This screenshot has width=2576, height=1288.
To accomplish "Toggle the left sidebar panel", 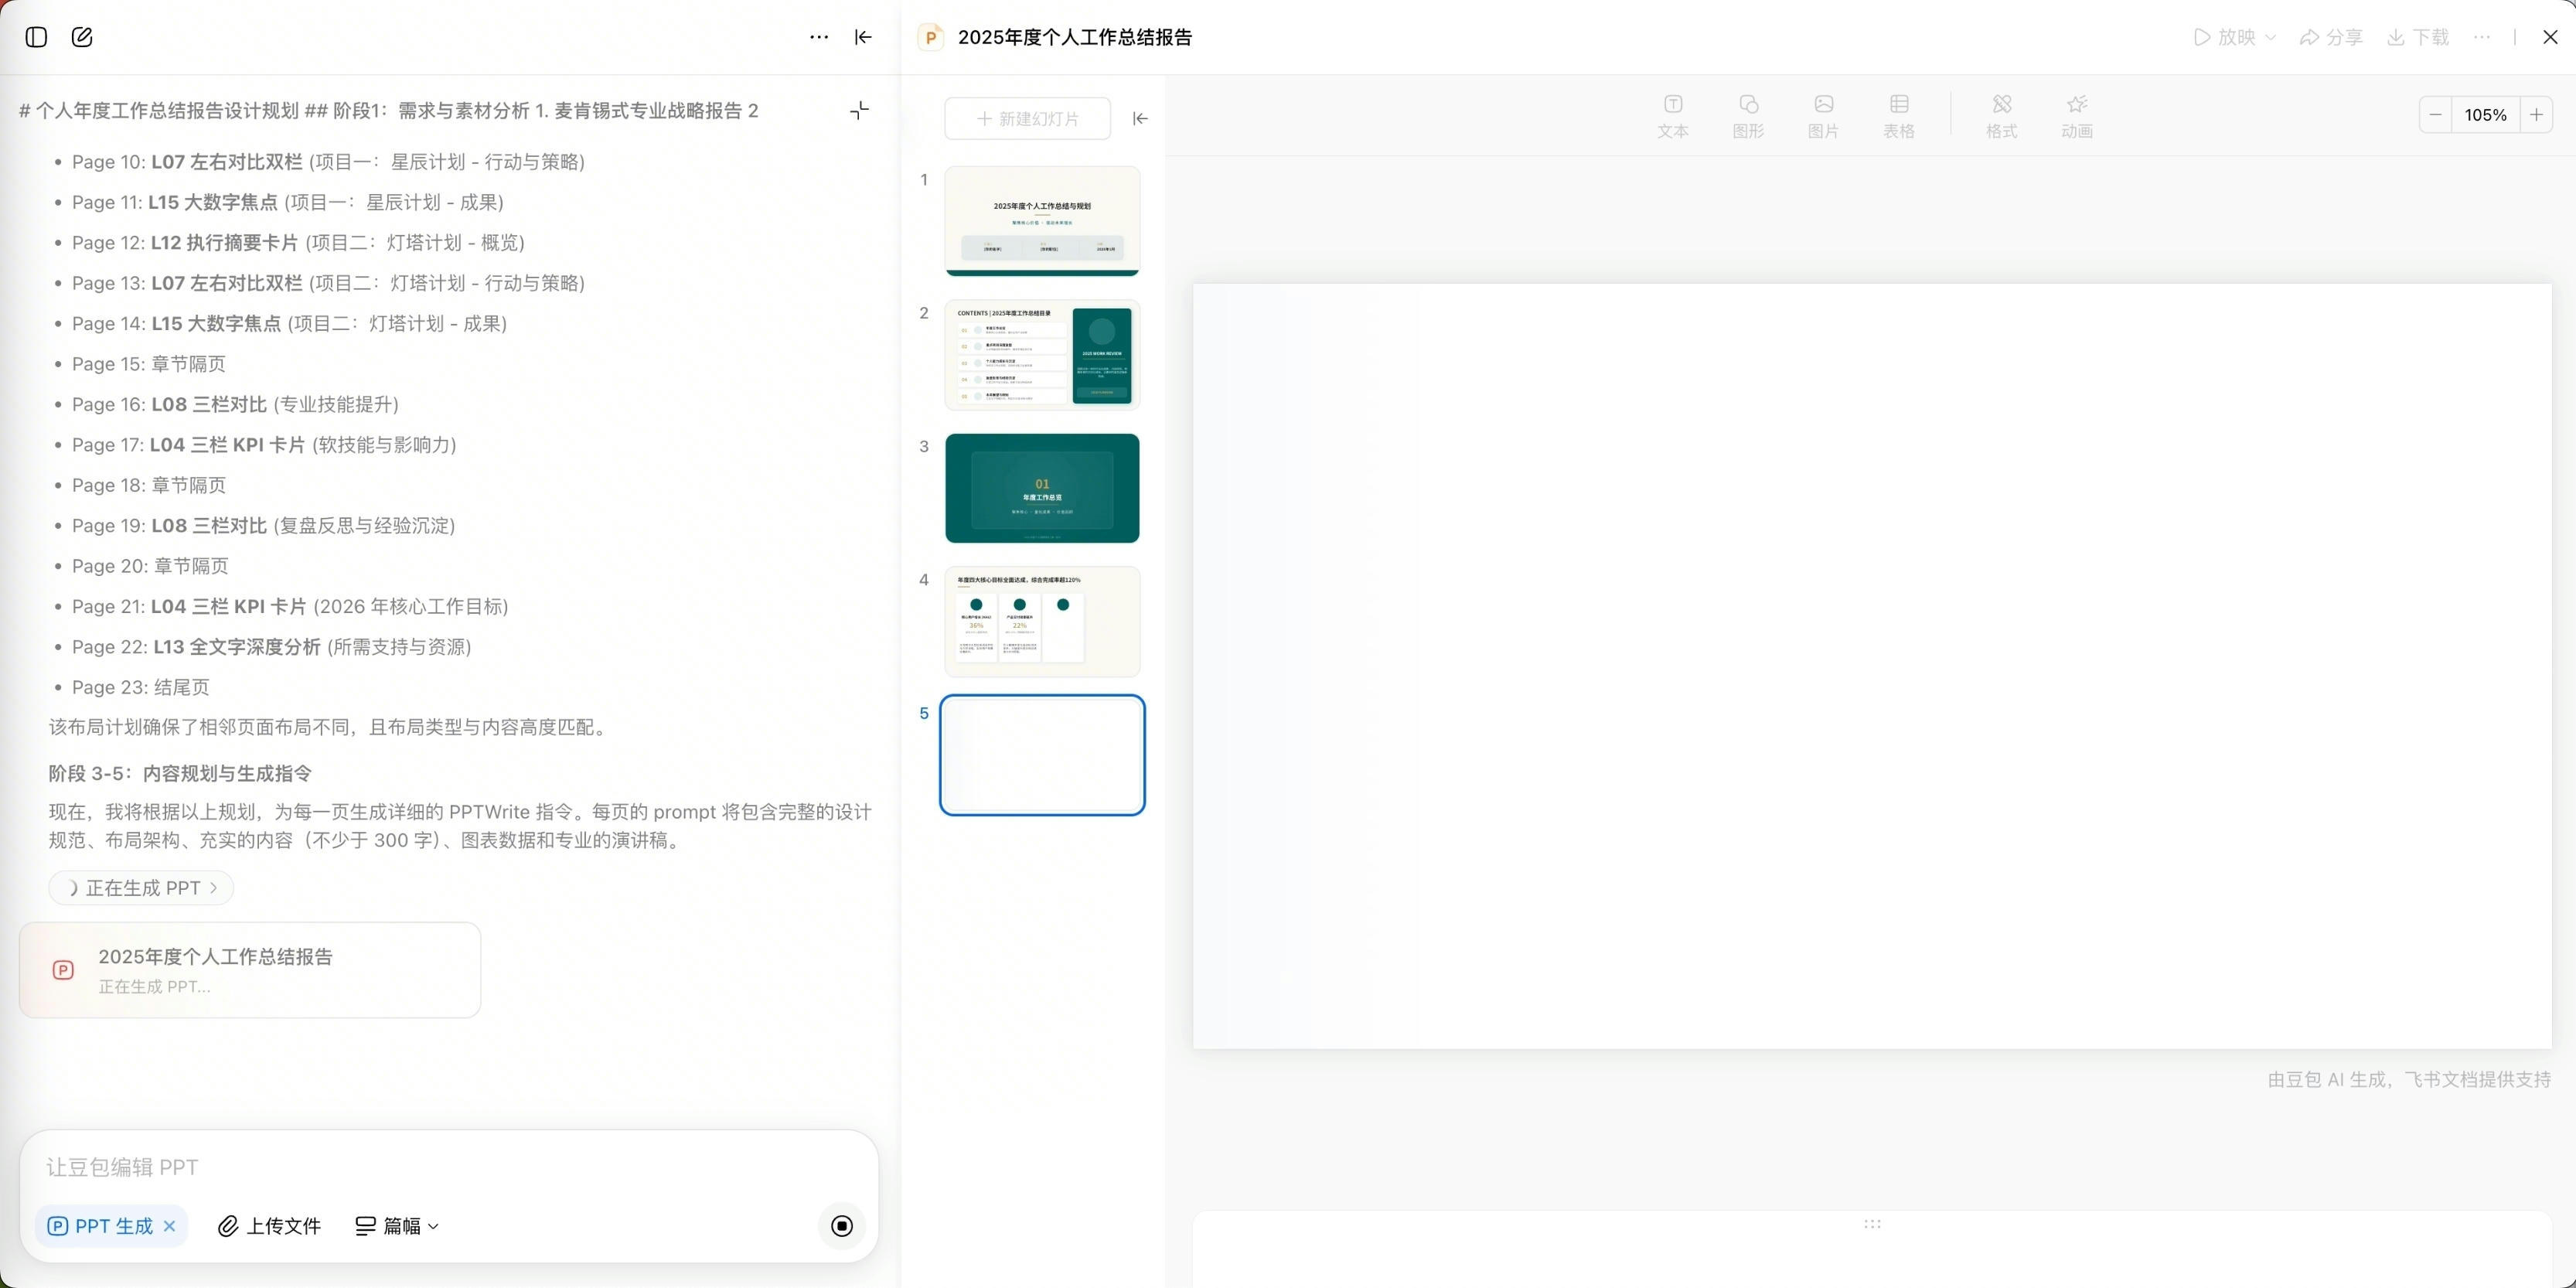I will click(37, 37).
